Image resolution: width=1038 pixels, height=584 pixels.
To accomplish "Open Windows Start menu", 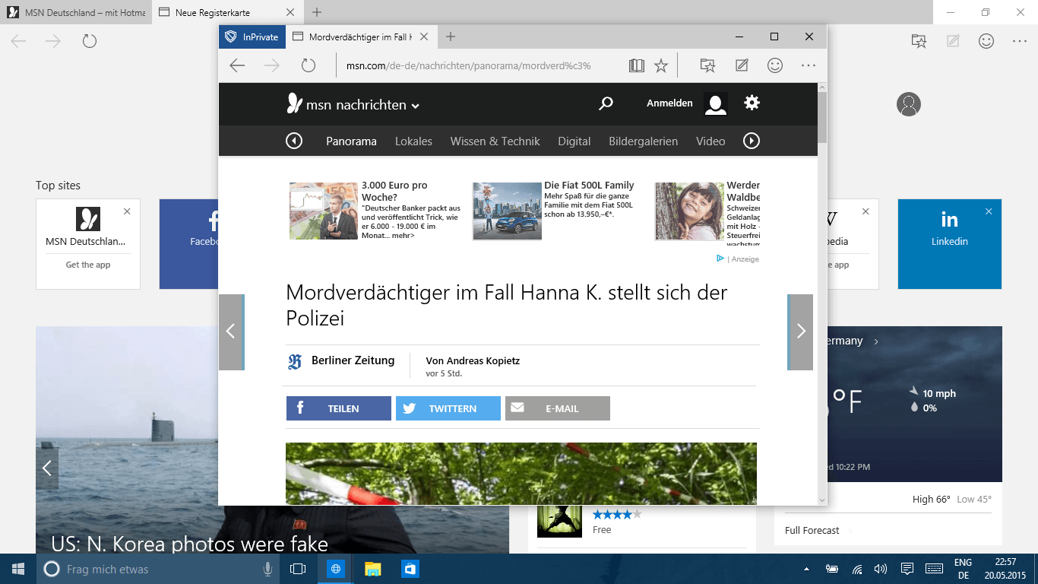I will 18,569.
